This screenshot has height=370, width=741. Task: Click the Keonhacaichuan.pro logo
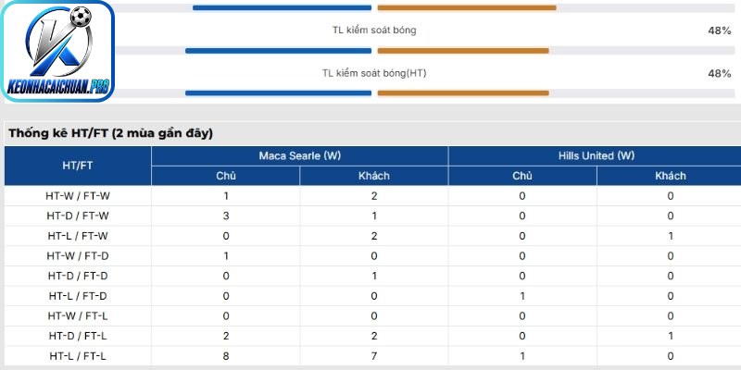click(x=57, y=51)
